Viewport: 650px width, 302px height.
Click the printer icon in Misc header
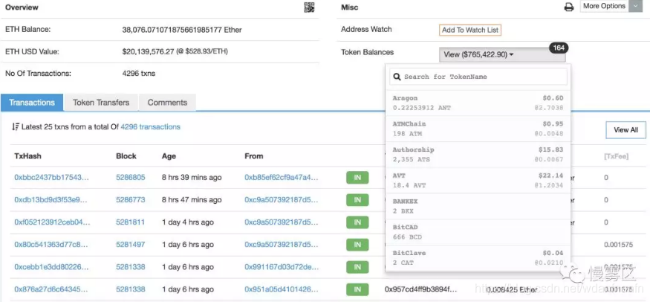569,7
